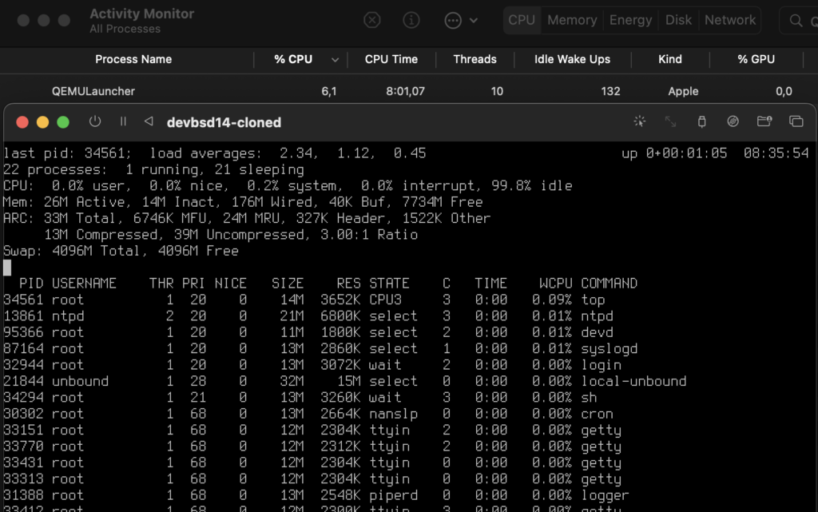Viewport: 818px width, 512px height.
Task: Select the capture cursor icon in UTM toolbar
Action: [x=640, y=121]
